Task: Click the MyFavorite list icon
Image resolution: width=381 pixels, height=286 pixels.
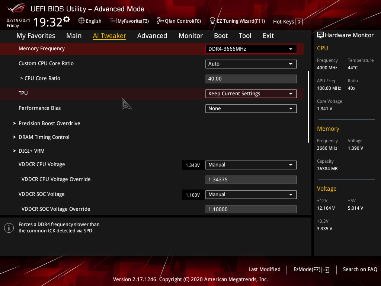Action: (x=113, y=21)
